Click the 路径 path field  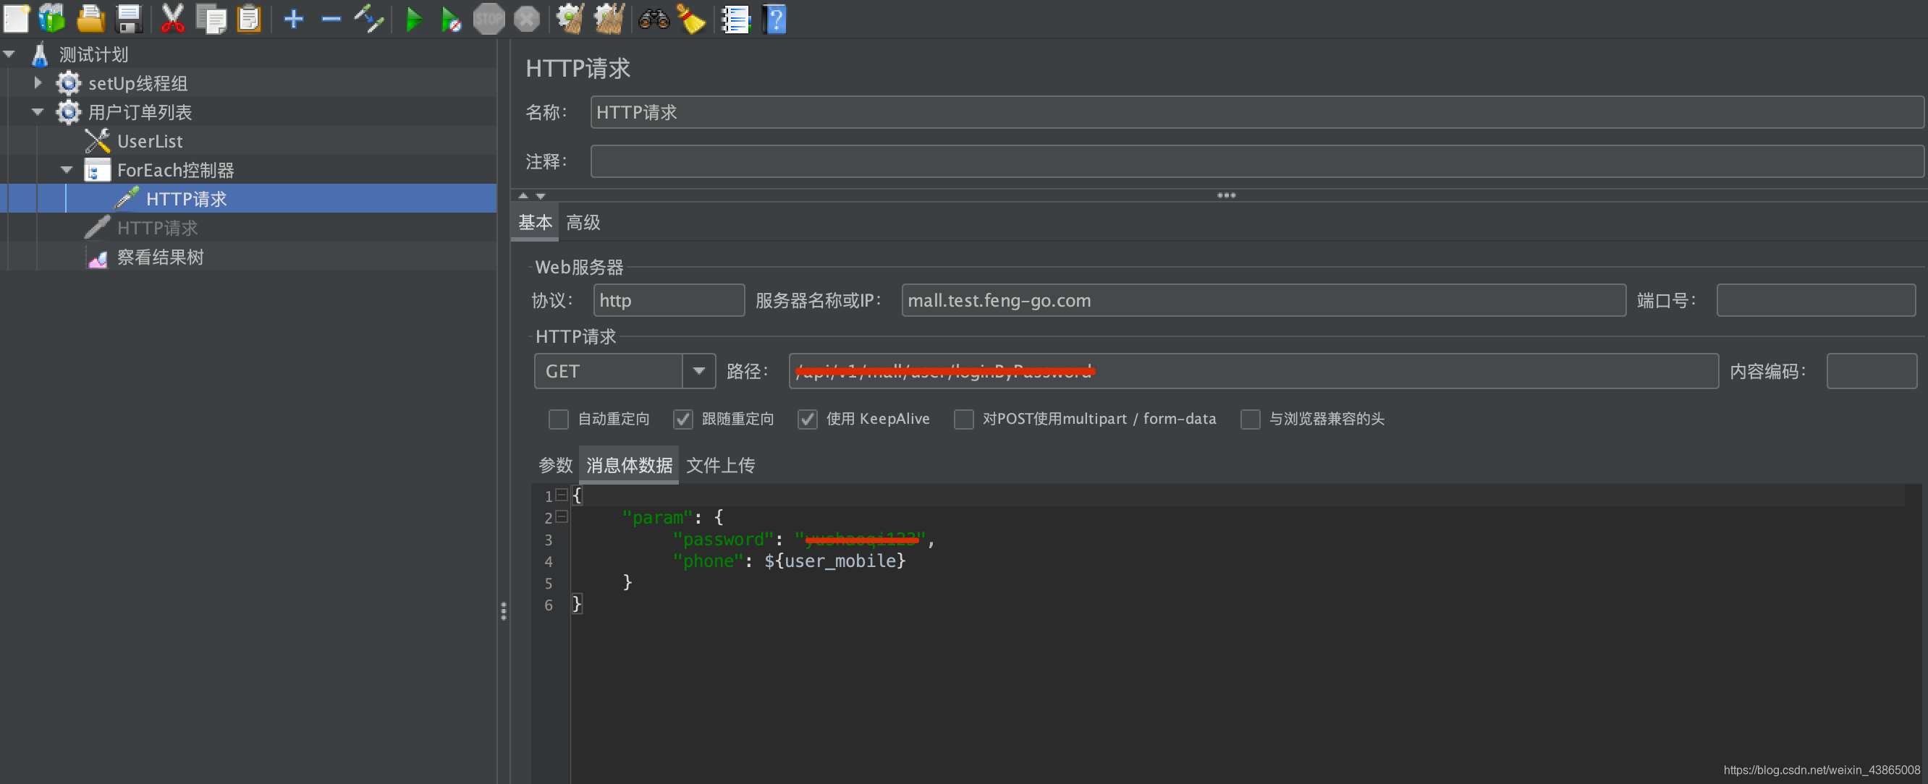1253,371
